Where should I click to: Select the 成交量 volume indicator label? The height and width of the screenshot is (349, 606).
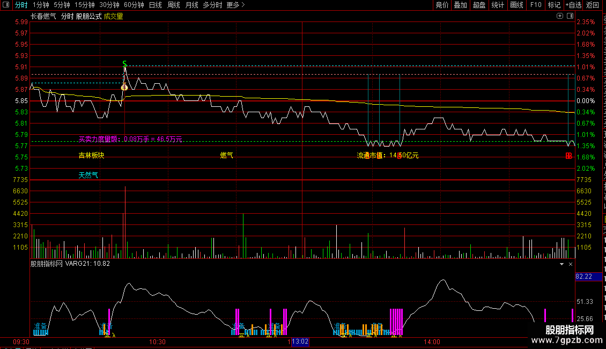(113, 16)
